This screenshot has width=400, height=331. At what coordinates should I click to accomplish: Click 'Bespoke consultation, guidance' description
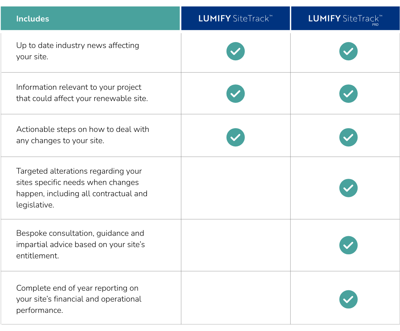click(80, 245)
